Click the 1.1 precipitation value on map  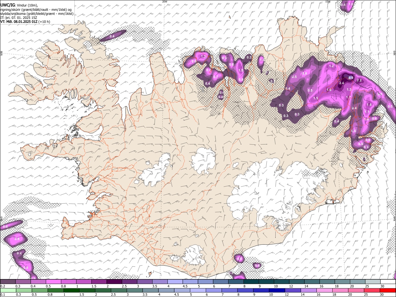click(367, 112)
